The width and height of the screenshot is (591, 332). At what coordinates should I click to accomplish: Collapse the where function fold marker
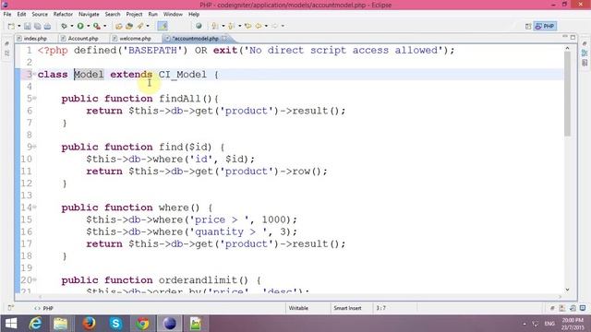coord(35,207)
